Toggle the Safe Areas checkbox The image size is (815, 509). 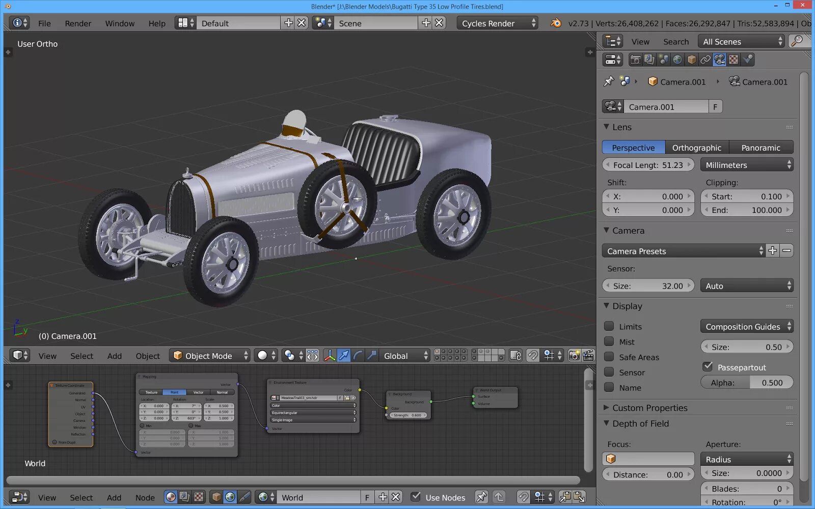(x=609, y=357)
